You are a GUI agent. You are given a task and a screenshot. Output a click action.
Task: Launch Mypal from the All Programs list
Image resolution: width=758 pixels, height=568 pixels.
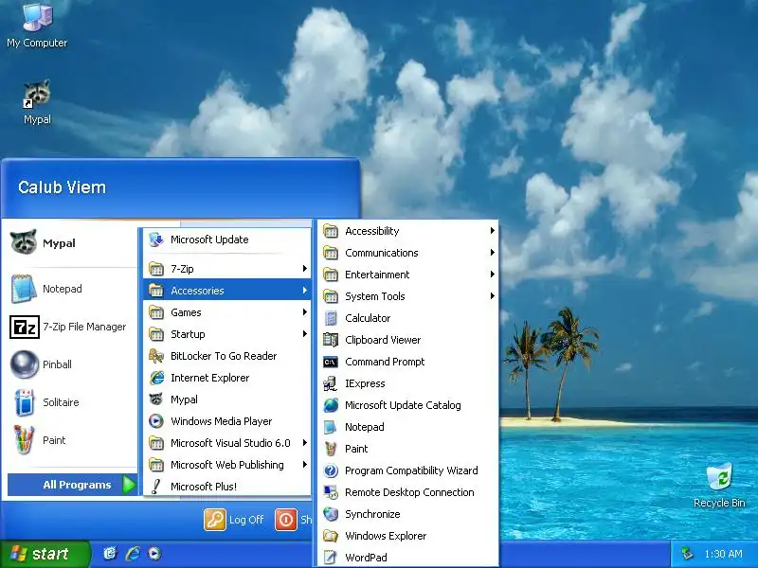[227, 399]
